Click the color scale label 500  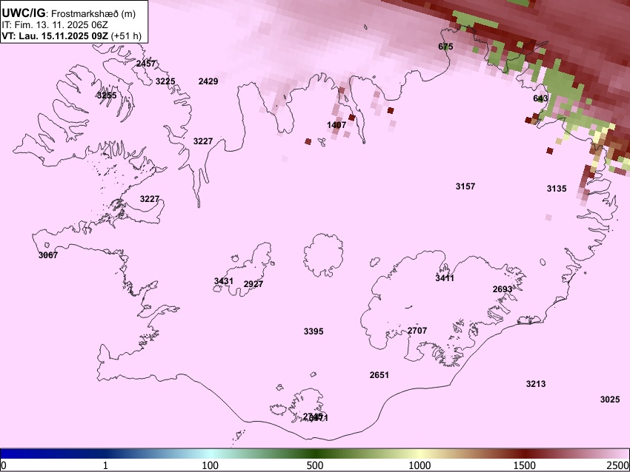(x=315, y=465)
